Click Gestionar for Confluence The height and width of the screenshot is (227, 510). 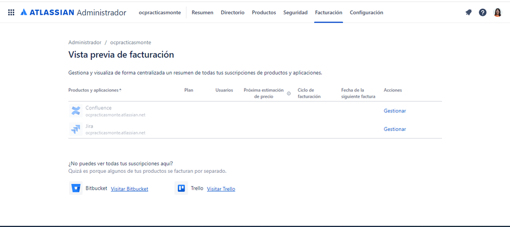[x=395, y=110]
